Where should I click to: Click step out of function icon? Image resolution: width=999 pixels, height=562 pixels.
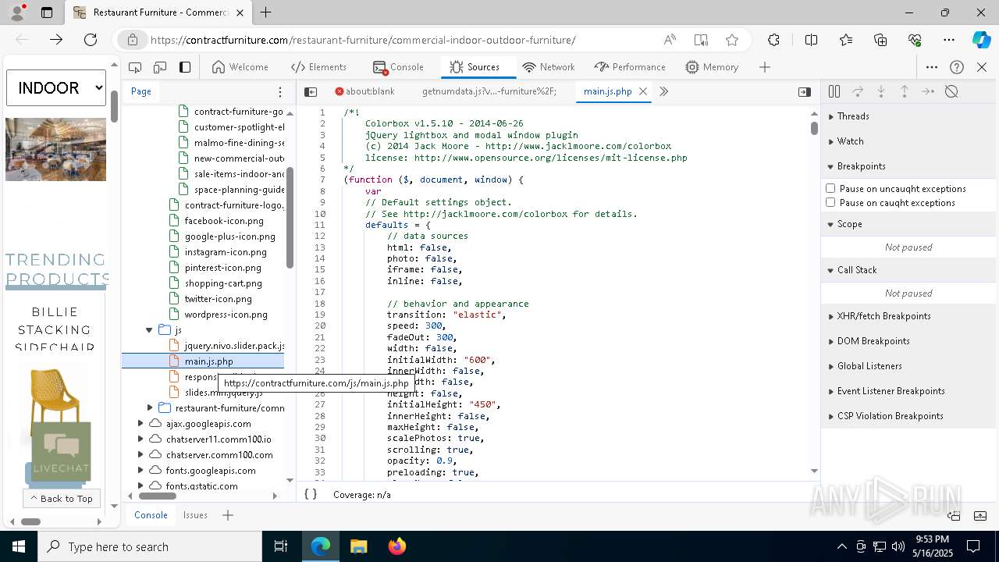click(905, 91)
